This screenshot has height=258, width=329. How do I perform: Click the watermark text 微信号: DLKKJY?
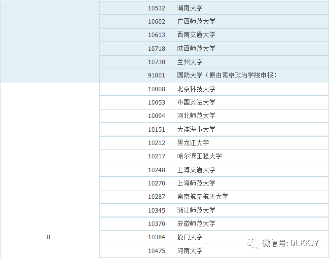(x=291, y=243)
